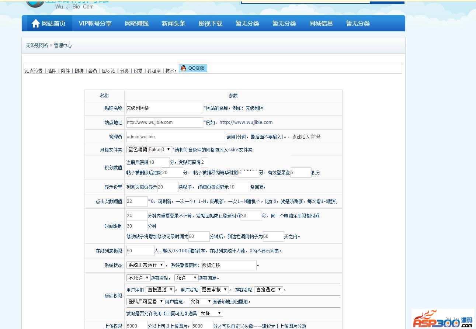Screen dimensions: 476x329
Task: Focus the 管理员 input with admin|wujibie
Action: coord(176,137)
